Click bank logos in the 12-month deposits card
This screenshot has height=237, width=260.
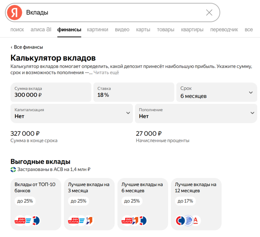188,221
